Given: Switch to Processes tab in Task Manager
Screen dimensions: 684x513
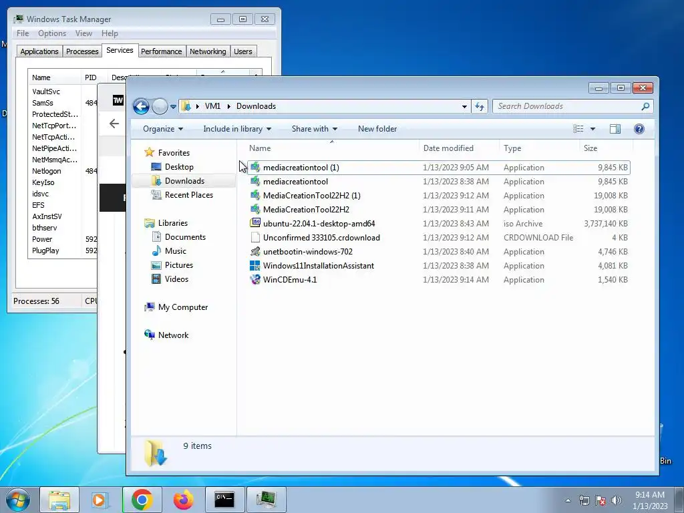Looking at the screenshot, I should pos(82,51).
